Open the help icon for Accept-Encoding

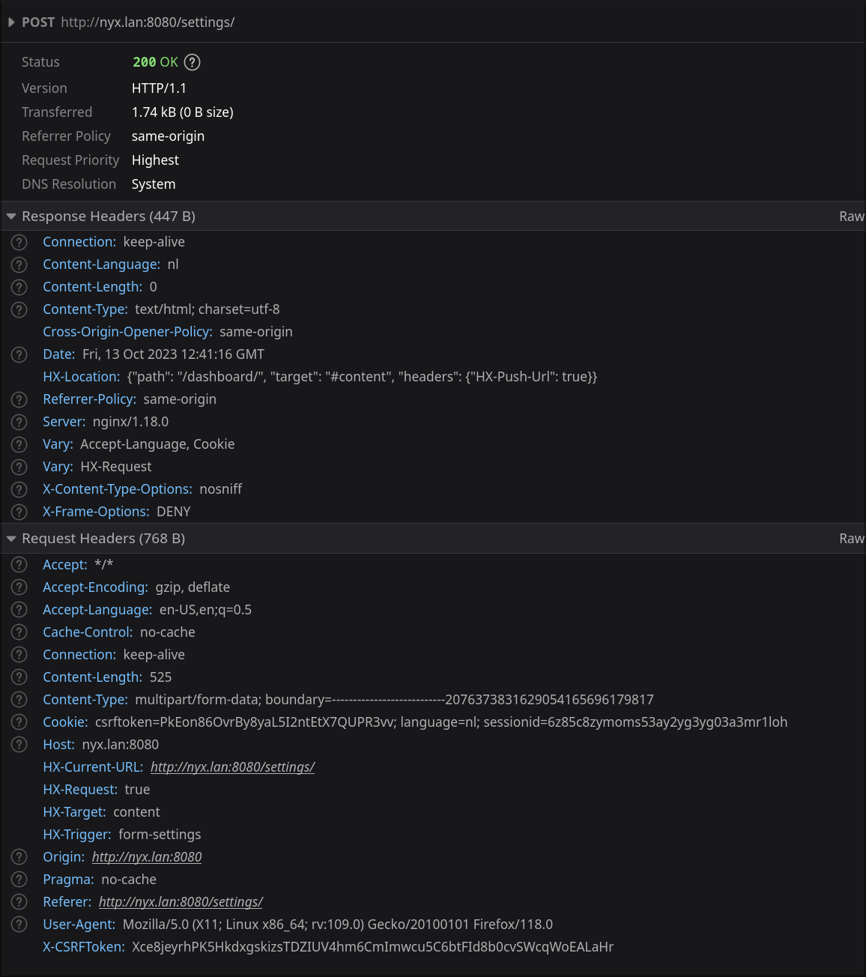tap(19, 587)
